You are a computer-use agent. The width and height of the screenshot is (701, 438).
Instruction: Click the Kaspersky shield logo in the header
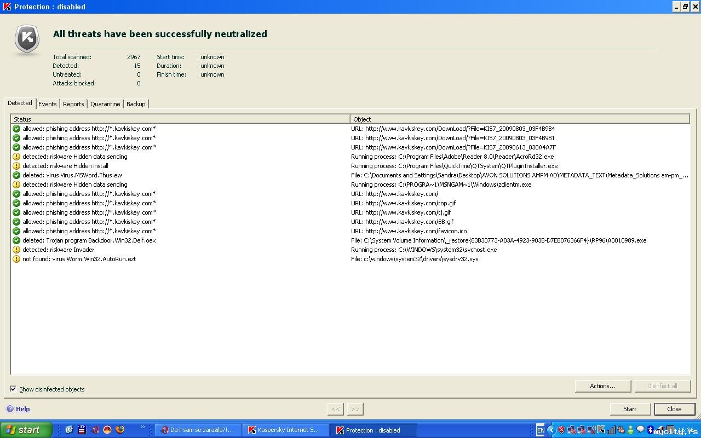27,39
